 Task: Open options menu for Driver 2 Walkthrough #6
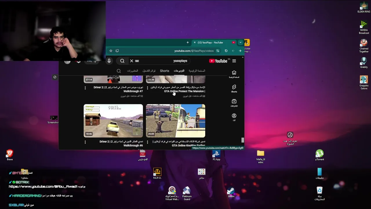tap(85, 142)
